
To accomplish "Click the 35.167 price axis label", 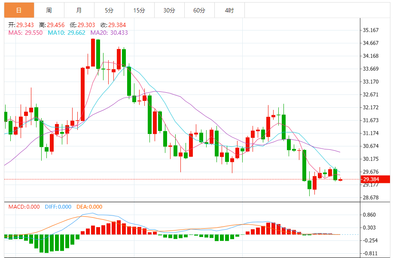I will click(x=371, y=30).
